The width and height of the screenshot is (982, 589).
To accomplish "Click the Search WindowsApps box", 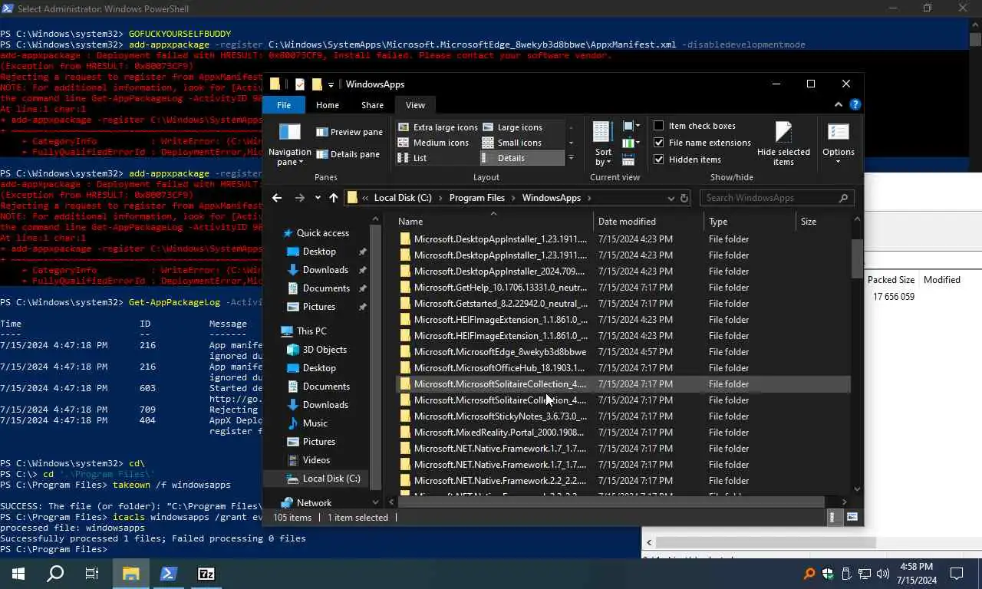I will (776, 198).
